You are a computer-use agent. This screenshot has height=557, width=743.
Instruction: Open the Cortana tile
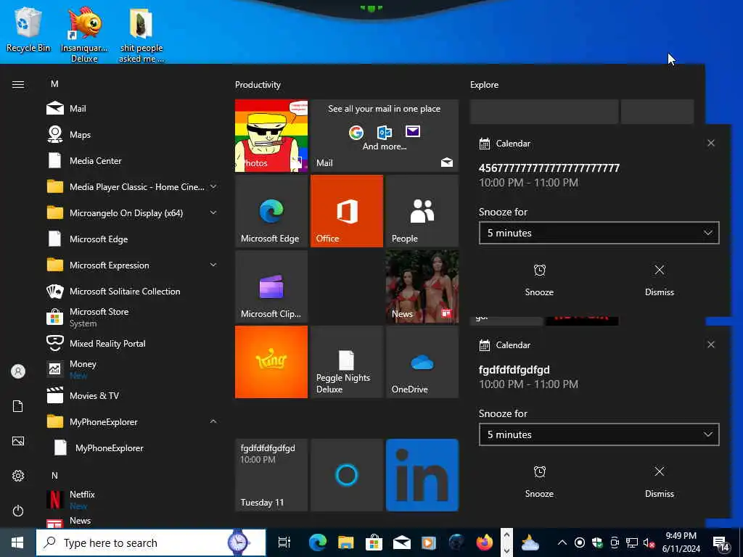click(x=346, y=475)
